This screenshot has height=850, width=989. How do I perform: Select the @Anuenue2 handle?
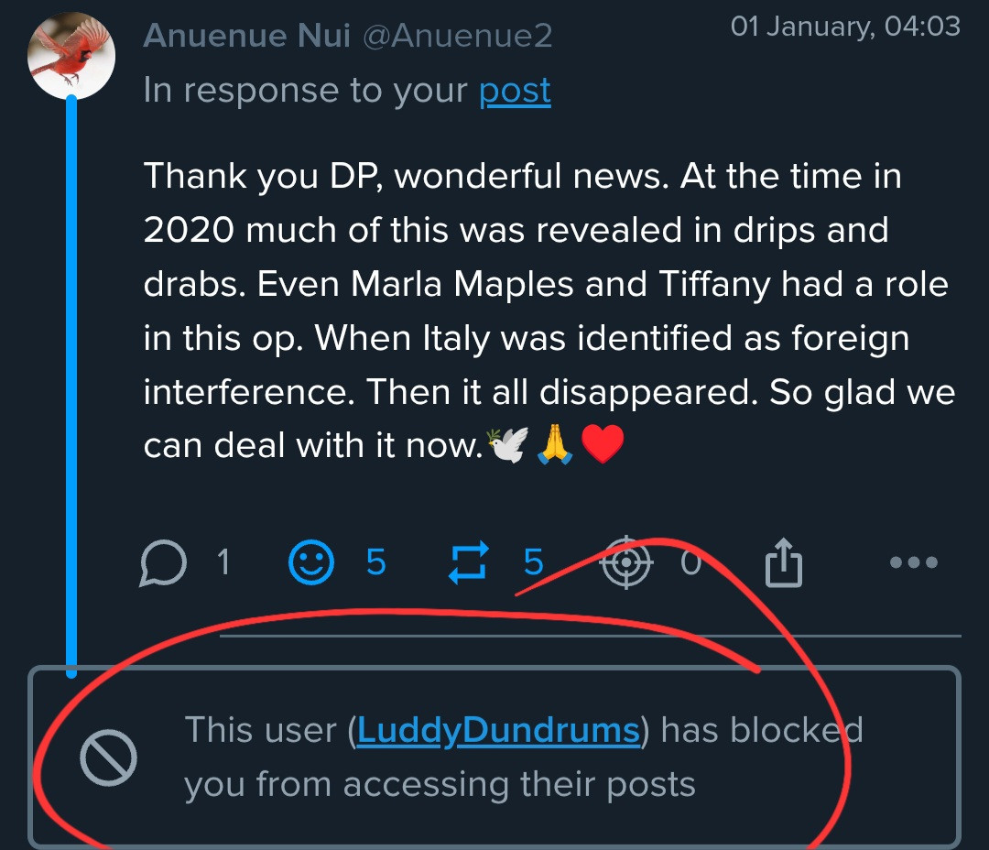(x=458, y=35)
